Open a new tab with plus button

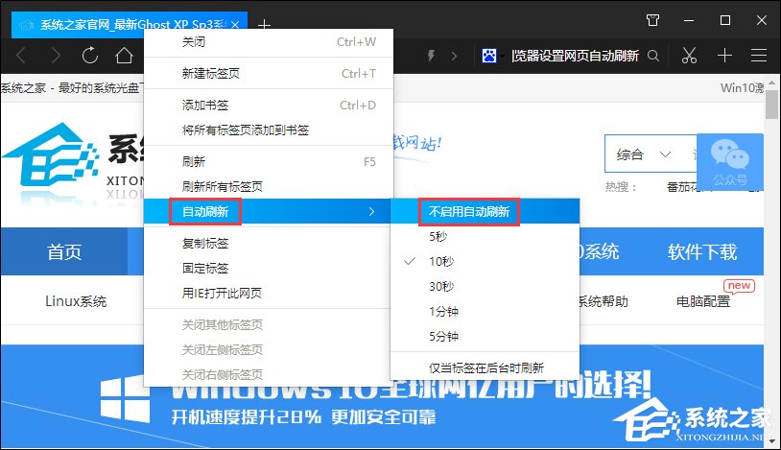pyautogui.click(x=265, y=24)
